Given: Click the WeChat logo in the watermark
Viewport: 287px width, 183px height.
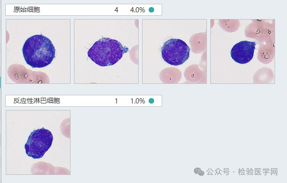Looking at the screenshot, I should click(x=199, y=172).
